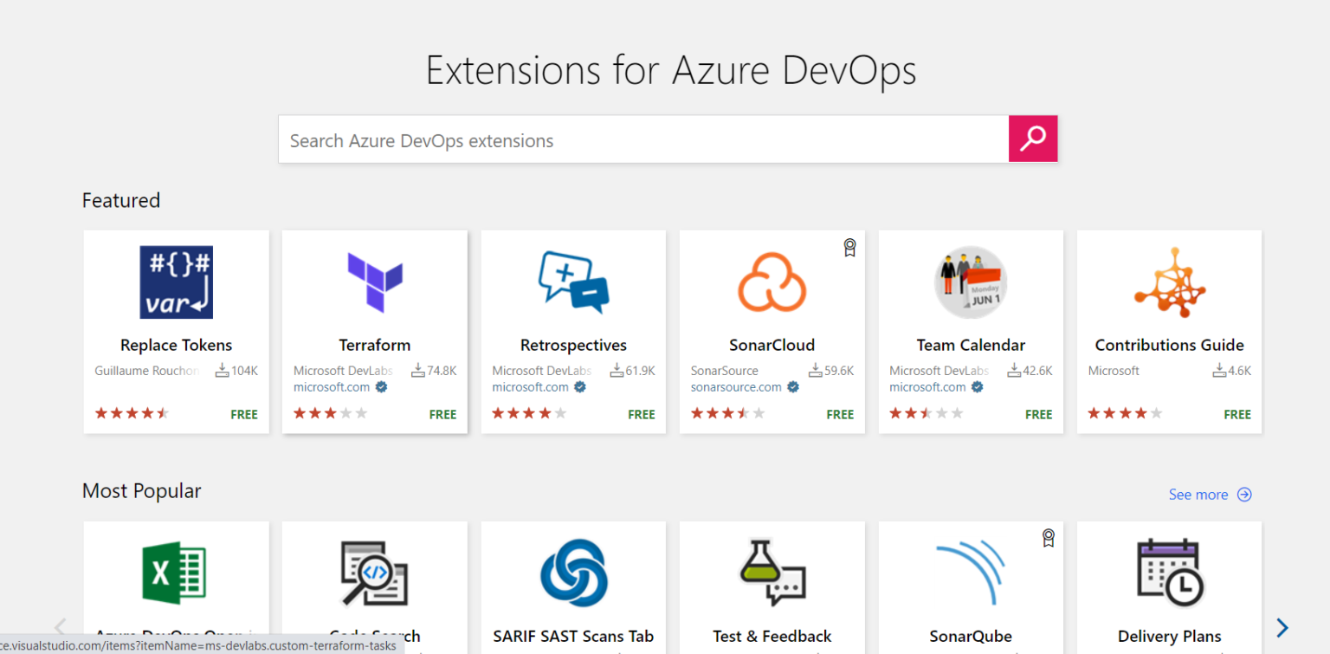Open the purple Terraform logo
This screenshot has width=1330, height=654.
click(375, 282)
